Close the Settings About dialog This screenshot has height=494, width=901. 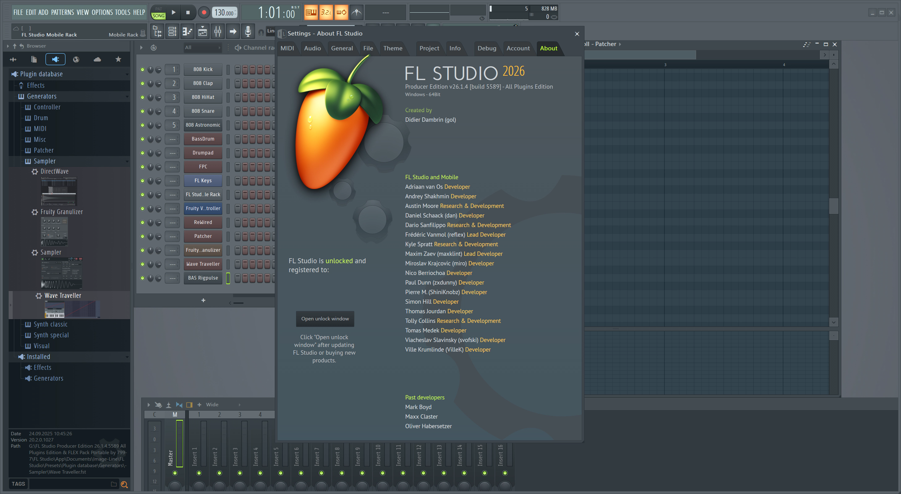click(577, 34)
